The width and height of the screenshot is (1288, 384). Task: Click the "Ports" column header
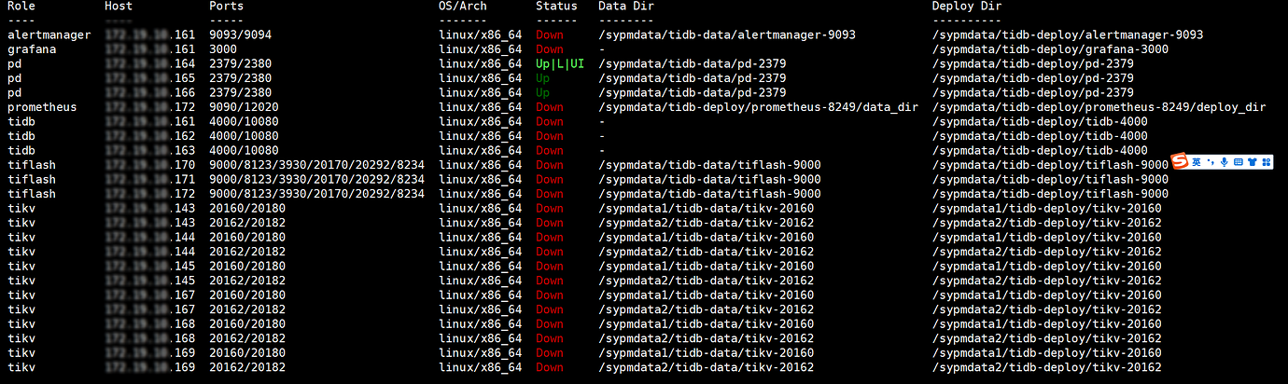[227, 6]
